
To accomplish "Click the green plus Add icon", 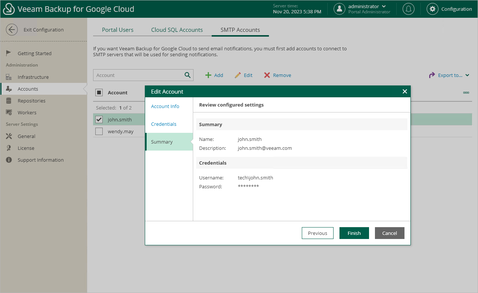I will pos(208,75).
